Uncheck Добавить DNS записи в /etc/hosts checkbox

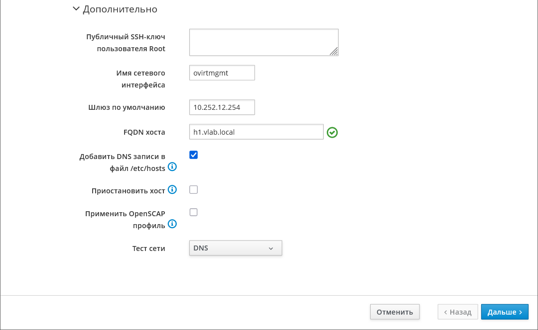click(193, 155)
